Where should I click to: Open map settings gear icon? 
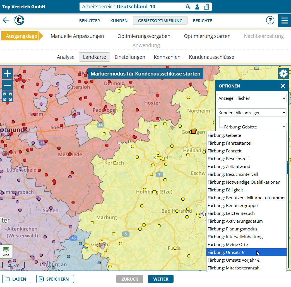pyautogui.click(x=283, y=74)
